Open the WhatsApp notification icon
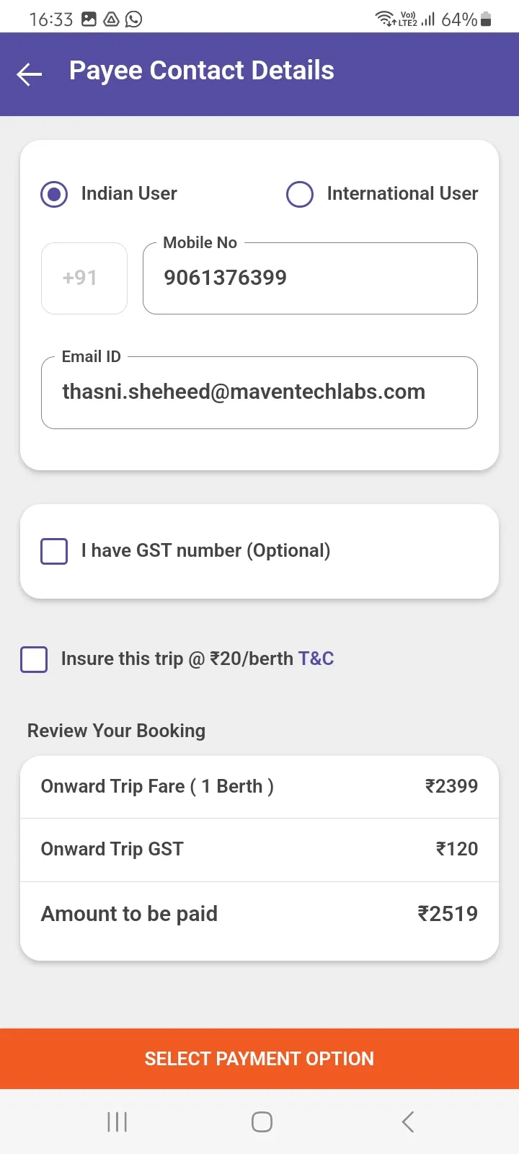 click(x=133, y=19)
